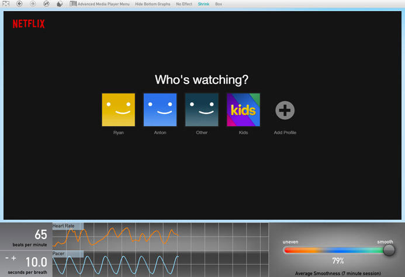The height and width of the screenshot is (277, 405).
Task: Choose the Anton profile
Action: pos(160,110)
